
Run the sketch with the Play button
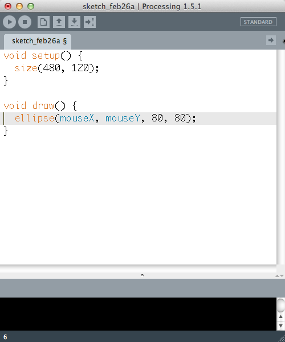click(x=9, y=22)
